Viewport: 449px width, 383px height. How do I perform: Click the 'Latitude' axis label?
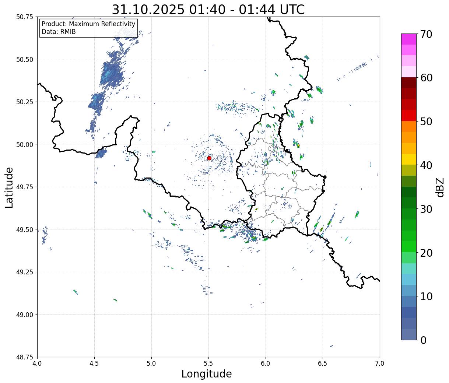point(9,187)
